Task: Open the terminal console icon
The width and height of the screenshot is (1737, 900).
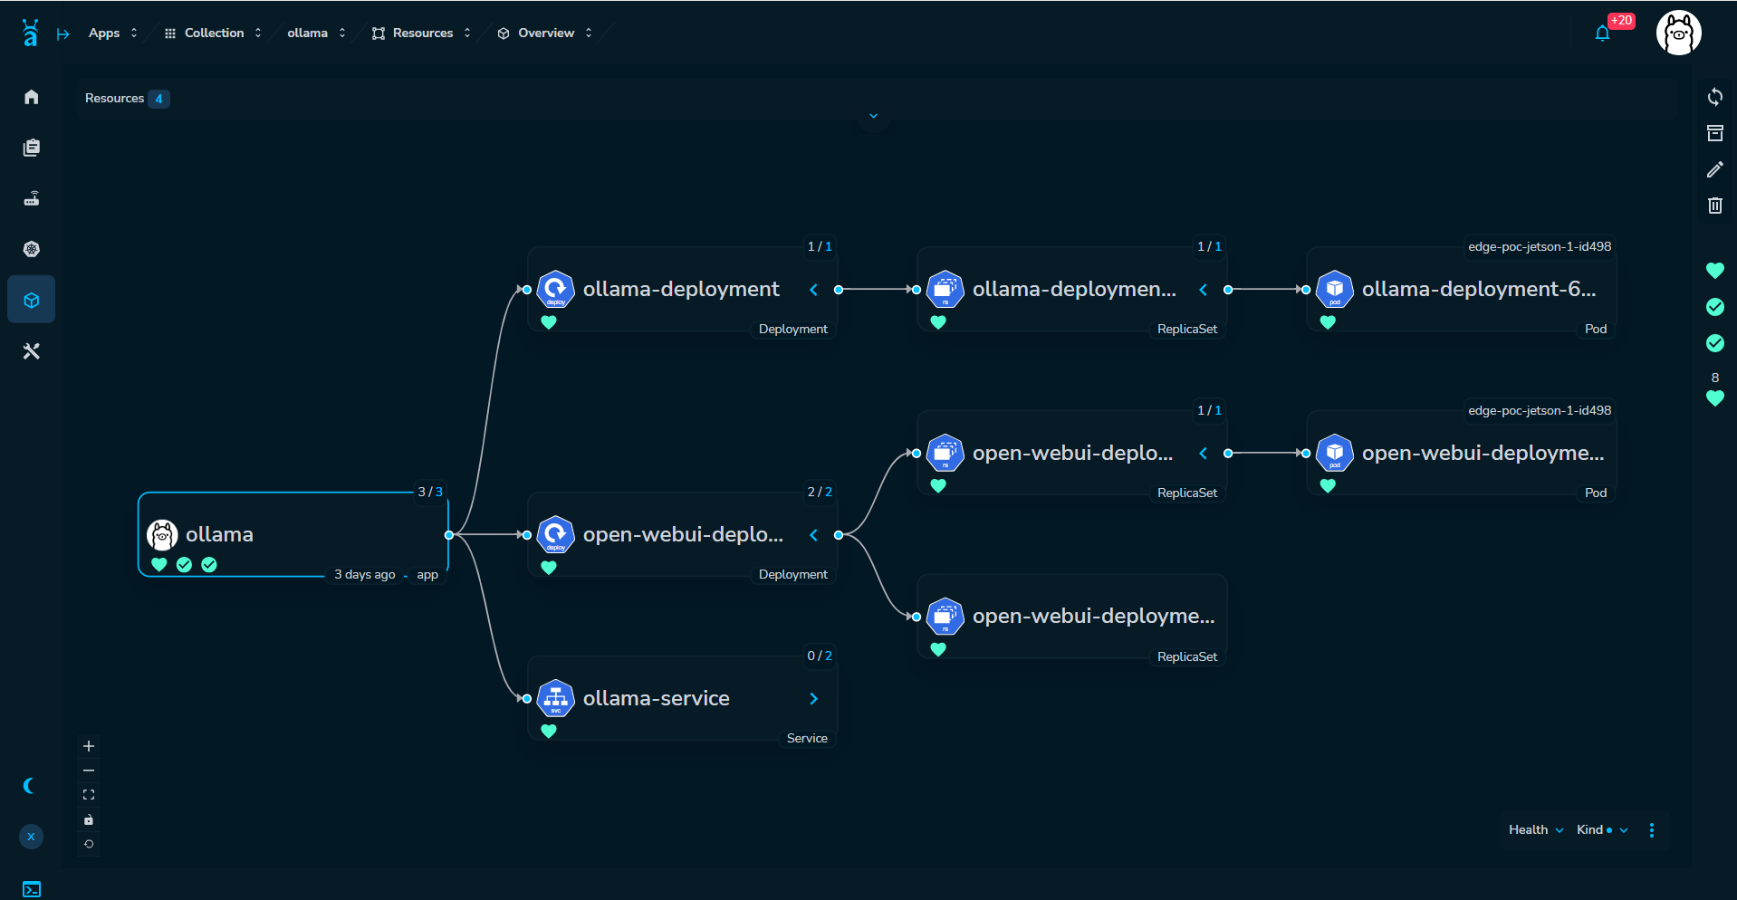Action: [32, 889]
